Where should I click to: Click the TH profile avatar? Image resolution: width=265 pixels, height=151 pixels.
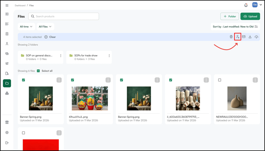click(255, 5)
